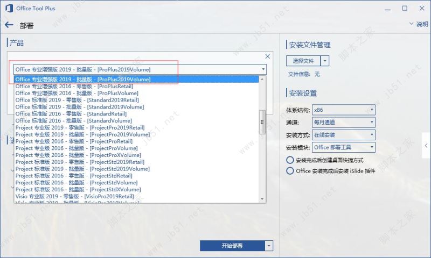Select Project 专业版 2016 批量版 ProjectProVolume

click(136, 148)
